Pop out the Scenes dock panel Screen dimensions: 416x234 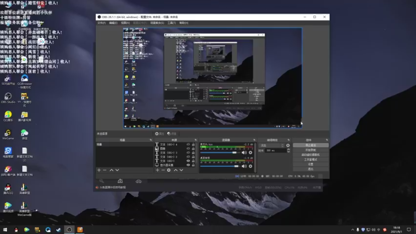(x=151, y=140)
